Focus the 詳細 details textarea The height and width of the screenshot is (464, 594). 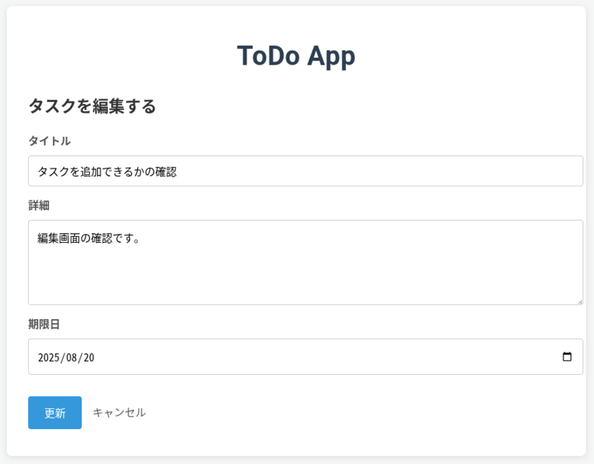click(x=305, y=262)
